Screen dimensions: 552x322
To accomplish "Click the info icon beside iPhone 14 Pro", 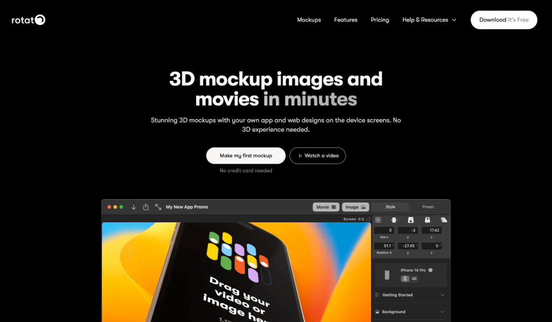I will pyautogui.click(x=430, y=270).
